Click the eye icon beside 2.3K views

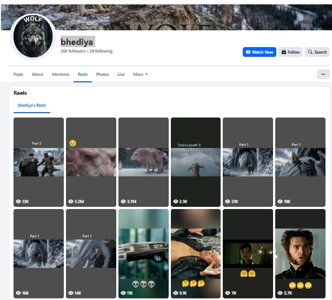click(176, 201)
